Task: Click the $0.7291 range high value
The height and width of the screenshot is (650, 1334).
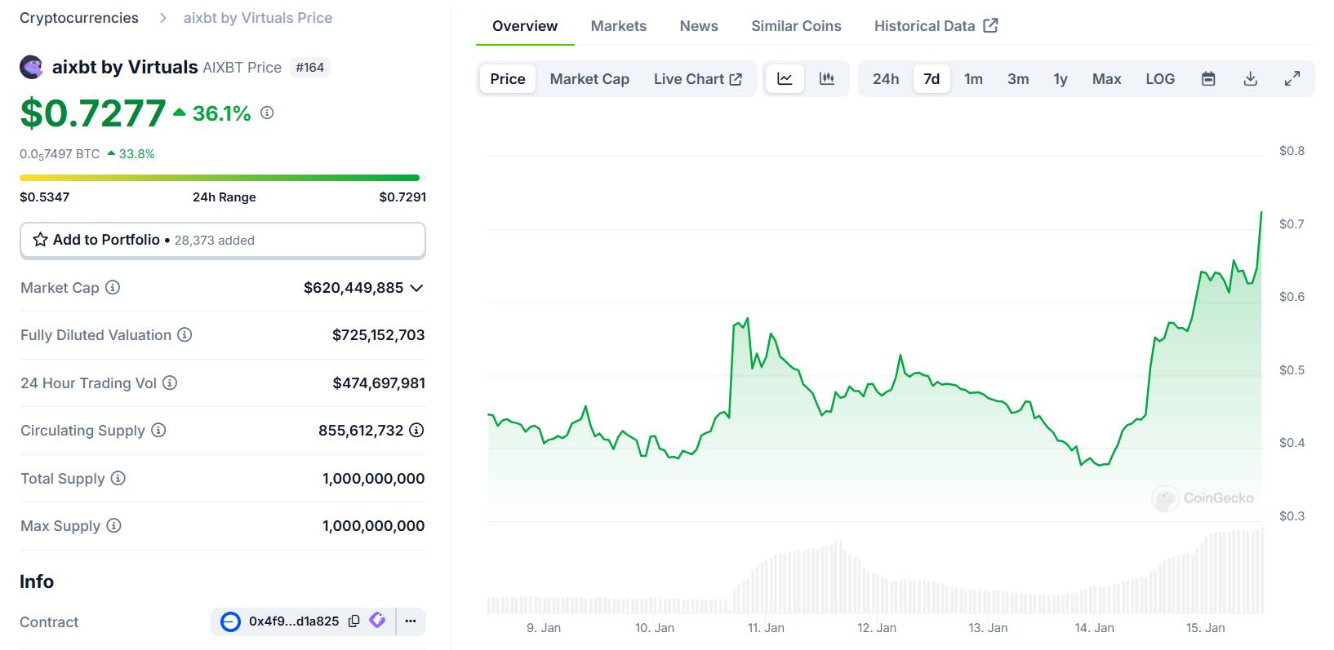Action: click(x=402, y=197)
